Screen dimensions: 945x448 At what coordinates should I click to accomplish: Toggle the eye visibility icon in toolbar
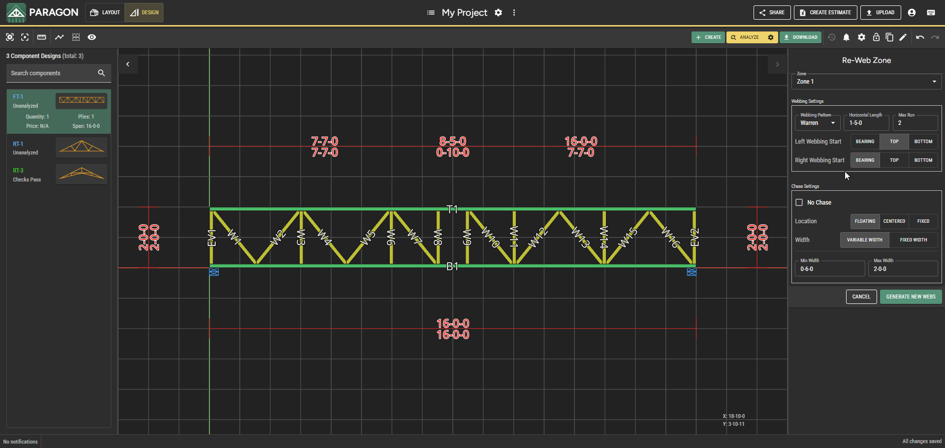tap(92, 37)
